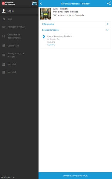Open Log in from sidebar
The image size is (112, 179).
(x=19, y=11)
